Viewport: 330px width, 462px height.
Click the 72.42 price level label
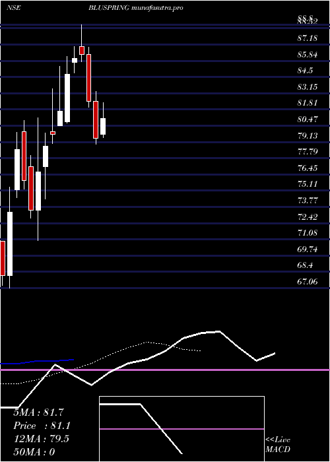(308, 217)
